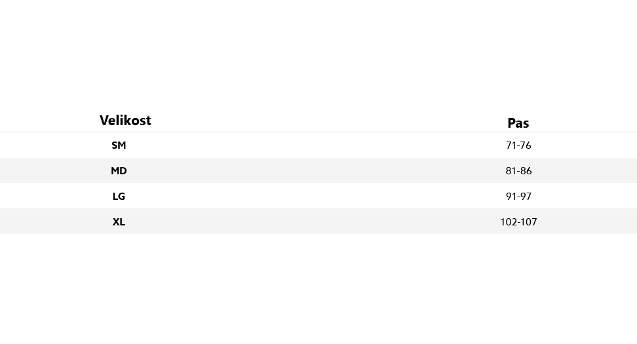Select the LG size label
The height and width of the screenshot is (344, 637).
tap(119, 197)
